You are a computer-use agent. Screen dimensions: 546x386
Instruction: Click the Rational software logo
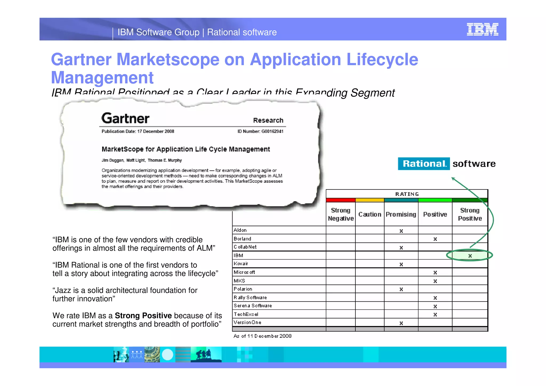447,164
